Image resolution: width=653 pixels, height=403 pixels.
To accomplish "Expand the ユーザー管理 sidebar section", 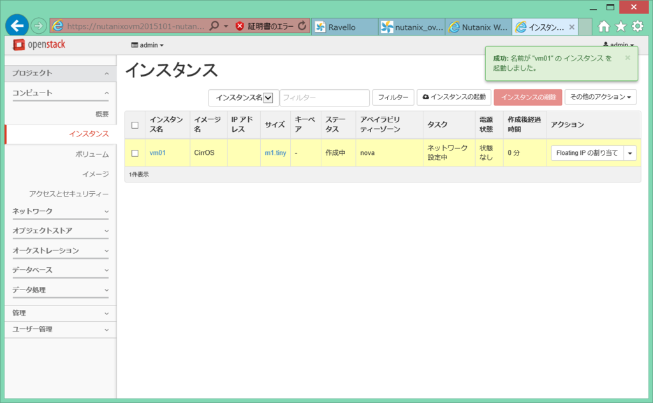I will click(61, 329).
